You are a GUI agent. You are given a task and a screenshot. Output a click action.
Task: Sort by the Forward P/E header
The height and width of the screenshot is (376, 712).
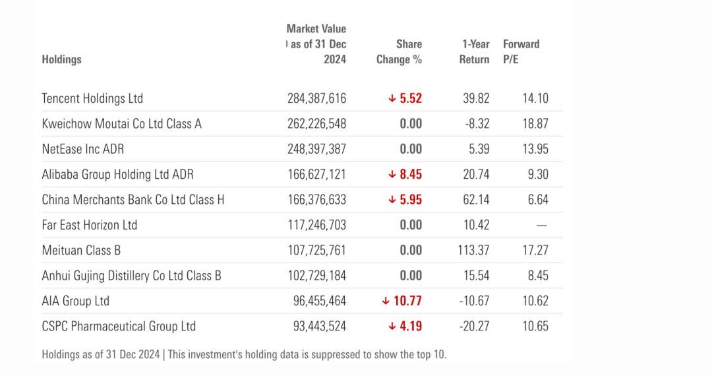pos(521,51)
